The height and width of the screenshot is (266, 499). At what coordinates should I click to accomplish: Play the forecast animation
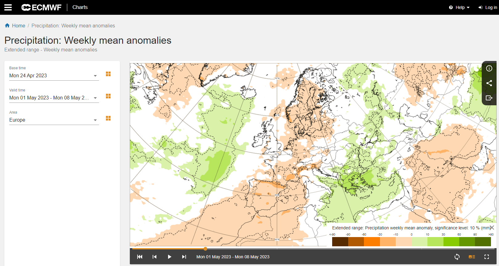pyautogui.click(x=169, y=257)
